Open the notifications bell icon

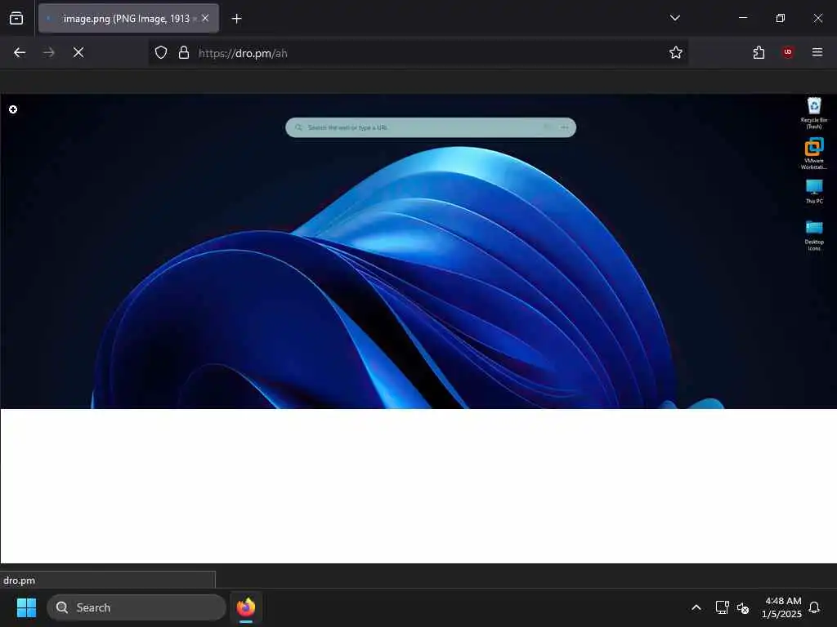tap(815, 607)
